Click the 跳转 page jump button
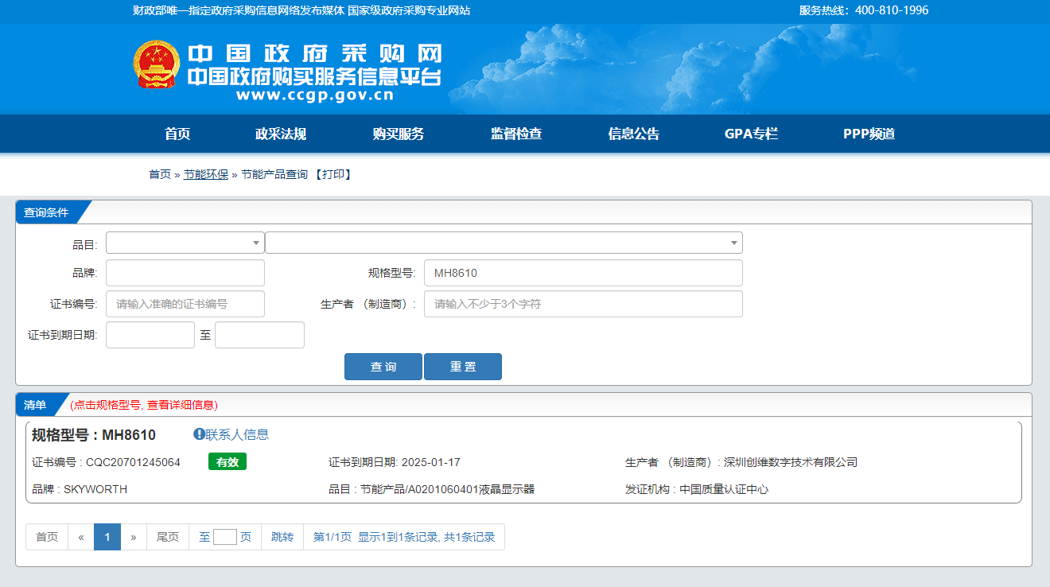The height and width of the screenshot is (587, 1050). pyautogui.click(x=282, y=536)
